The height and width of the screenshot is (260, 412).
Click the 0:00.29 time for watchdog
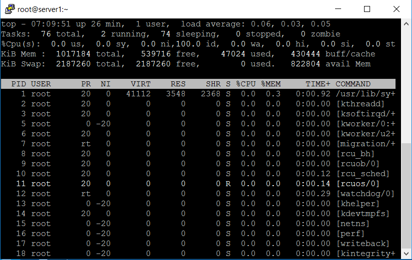pos(313,194)
